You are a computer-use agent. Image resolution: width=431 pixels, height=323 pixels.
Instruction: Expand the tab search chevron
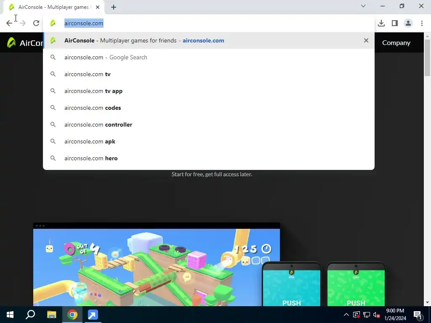point(363,6)
